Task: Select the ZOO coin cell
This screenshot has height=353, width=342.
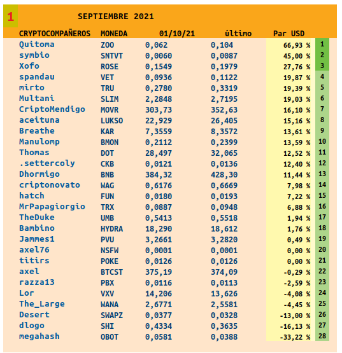Action: [x=107, y=45]
